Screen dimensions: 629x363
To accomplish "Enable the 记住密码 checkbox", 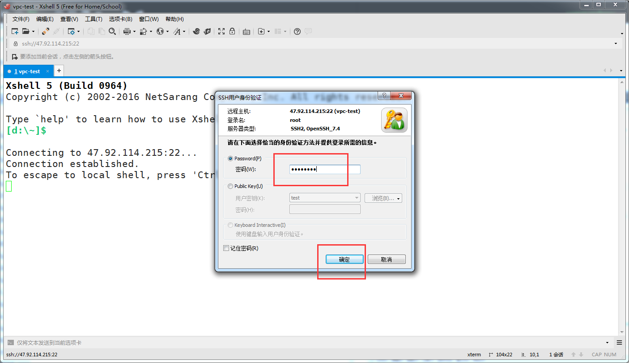I will [226, 248].
